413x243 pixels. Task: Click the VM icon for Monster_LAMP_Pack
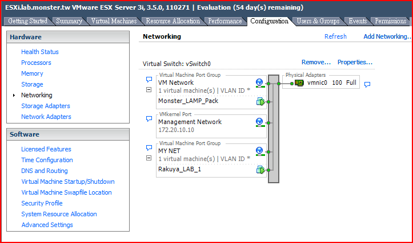tap(260, 101)
